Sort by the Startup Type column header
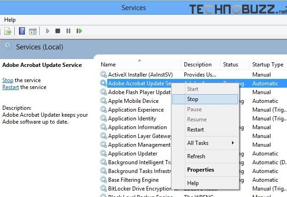The height and width of the screenshot is (197, 287). (x=268, y=65)
